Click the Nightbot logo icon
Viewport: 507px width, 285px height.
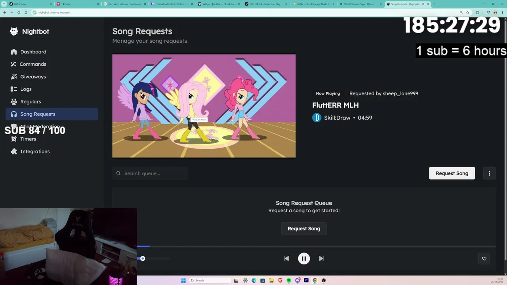click(14, 32)
